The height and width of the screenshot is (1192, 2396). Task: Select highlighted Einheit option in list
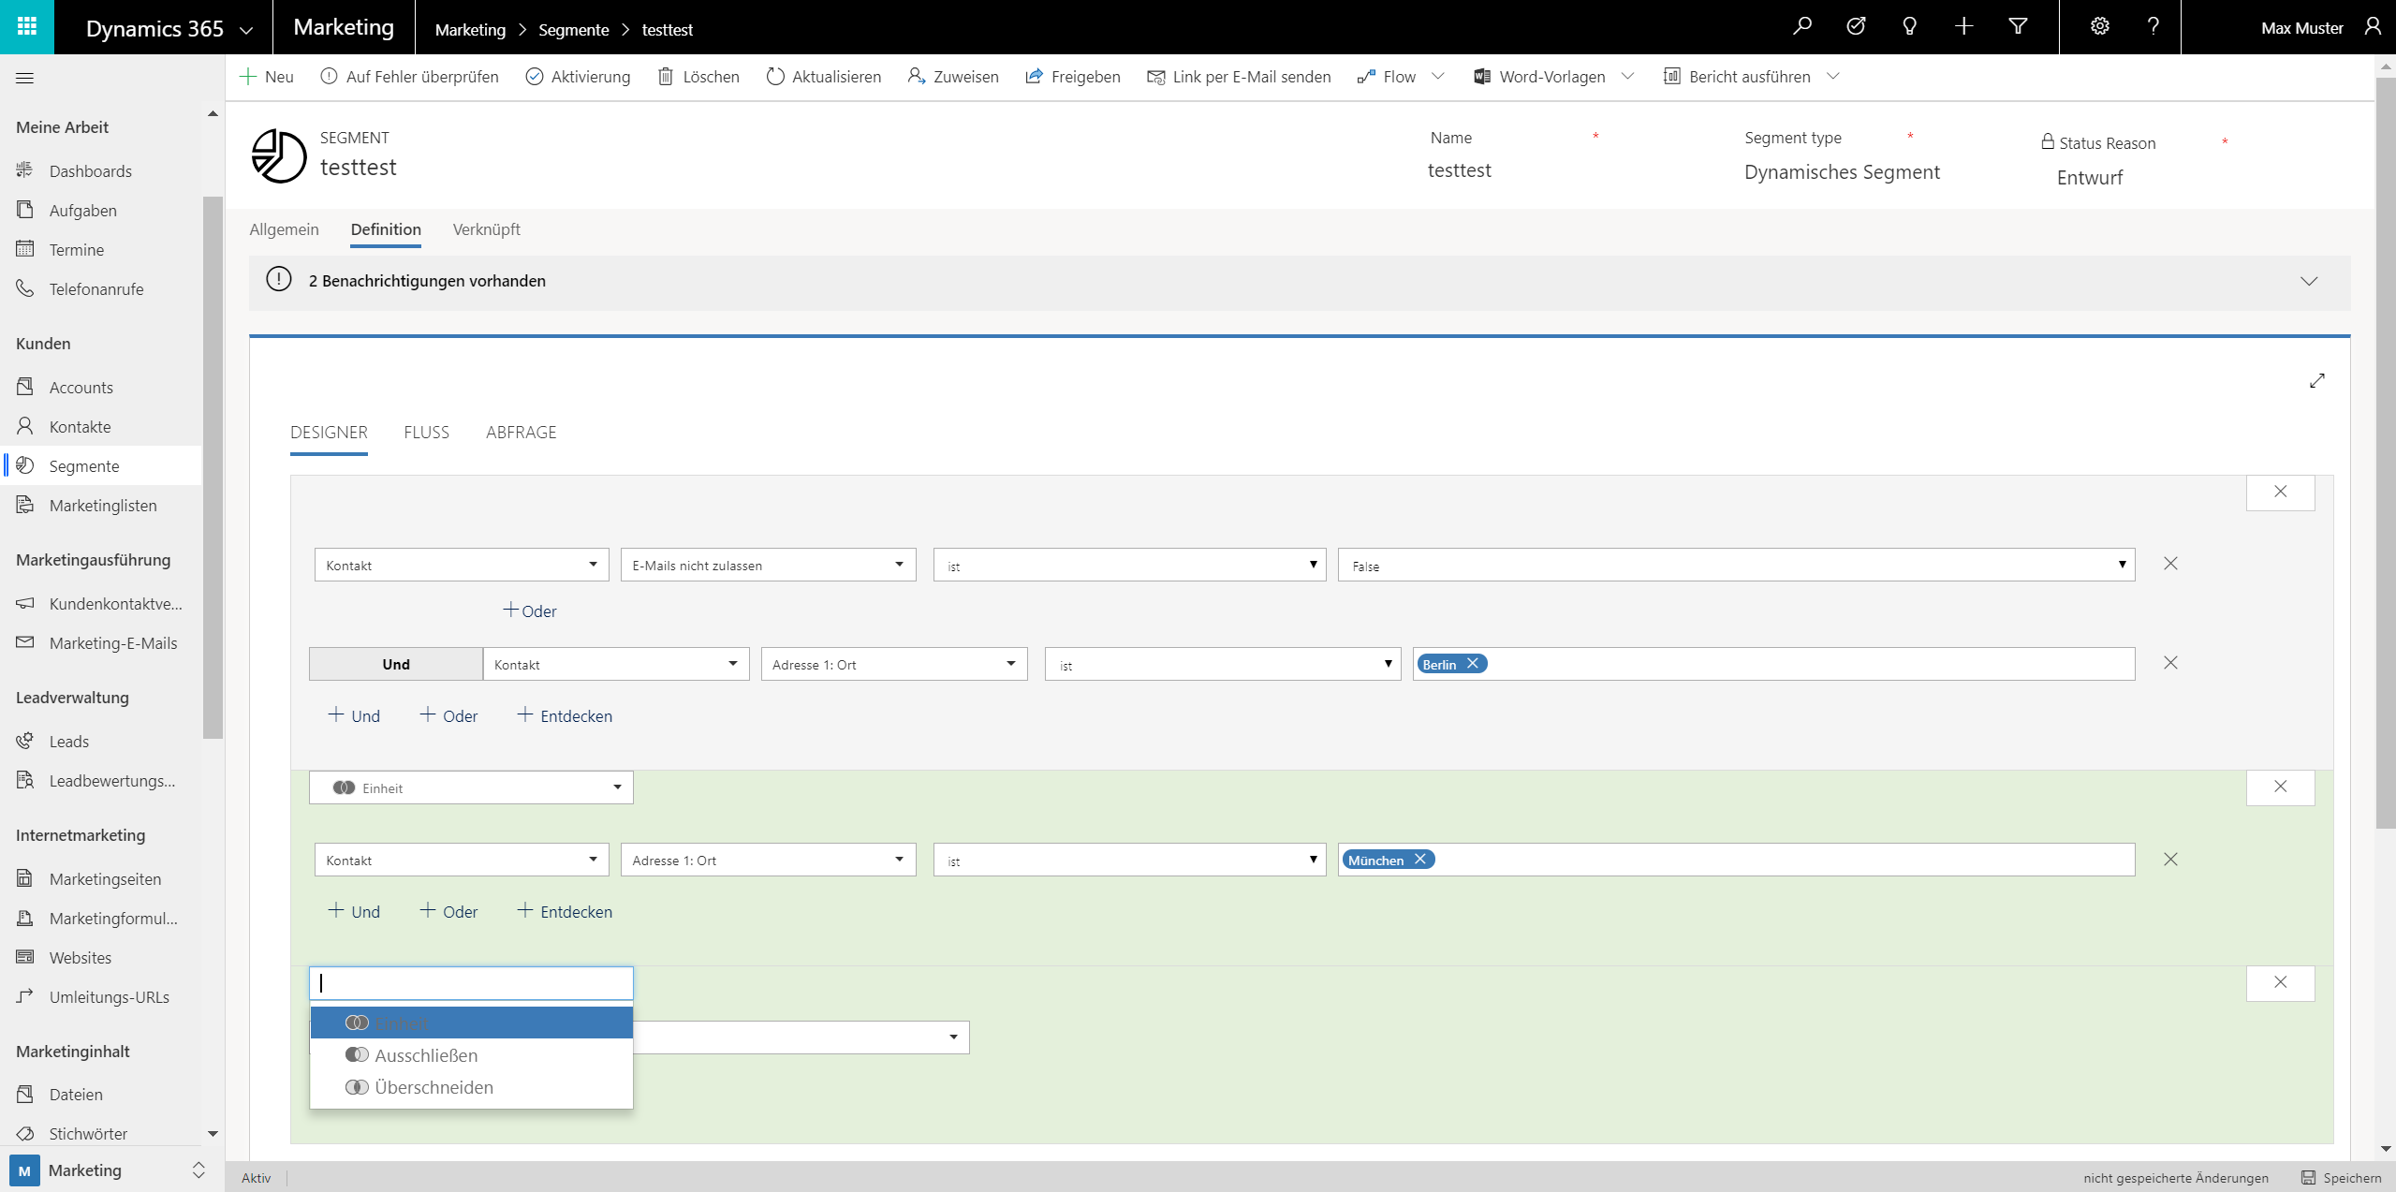coord(471,1023)
